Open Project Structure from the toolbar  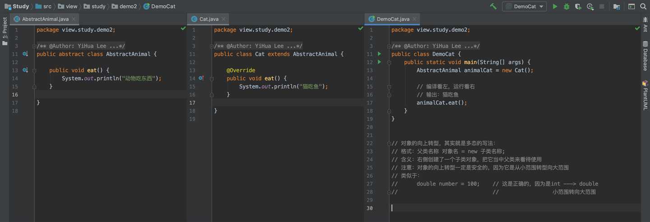click(617, 6)
